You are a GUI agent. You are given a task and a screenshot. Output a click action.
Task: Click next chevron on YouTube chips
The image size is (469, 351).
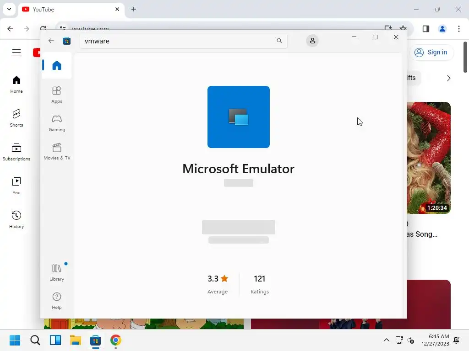(x=448, y=78)
